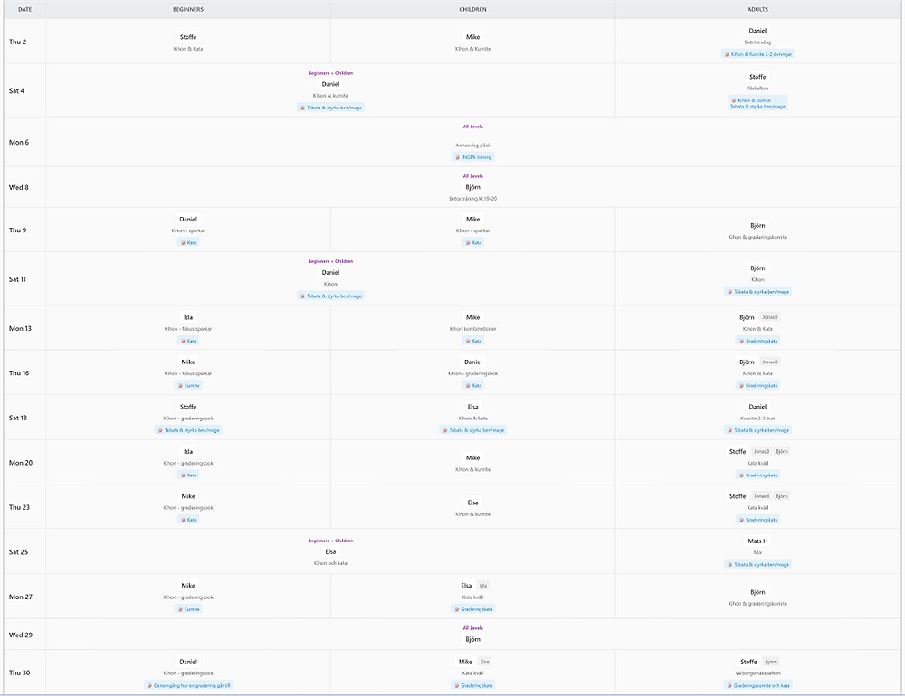The height and width of the screenshot is (696, 905).
Task: Click the note icon on Thu 9 Beginners Kata tag
Action: (x=183, y=243)
